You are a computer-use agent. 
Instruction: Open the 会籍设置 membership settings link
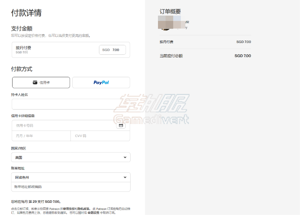pos(93,213)
